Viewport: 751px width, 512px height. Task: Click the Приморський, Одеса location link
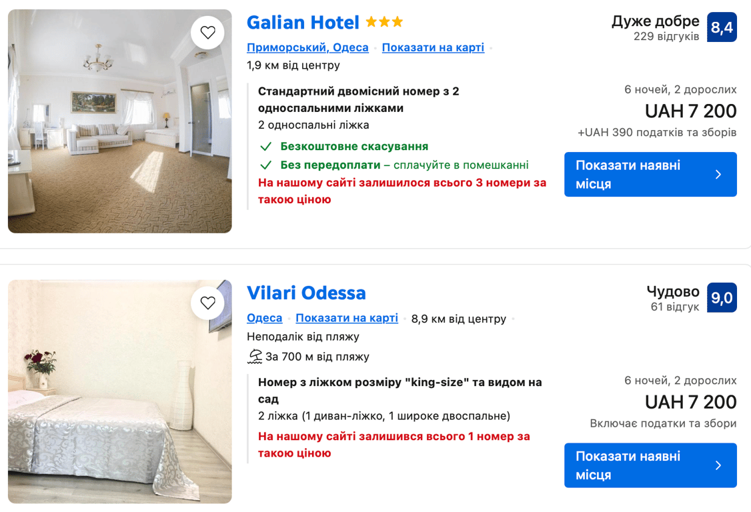(x=307, y=47)
